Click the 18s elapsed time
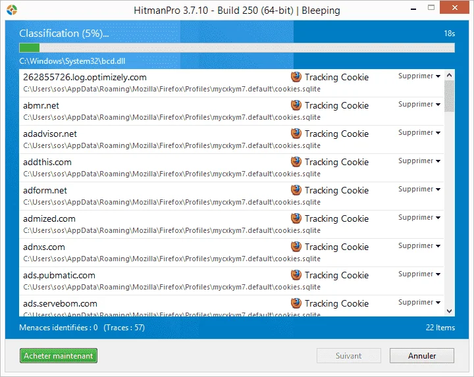 pyautogui.click(x=449, y=34)
